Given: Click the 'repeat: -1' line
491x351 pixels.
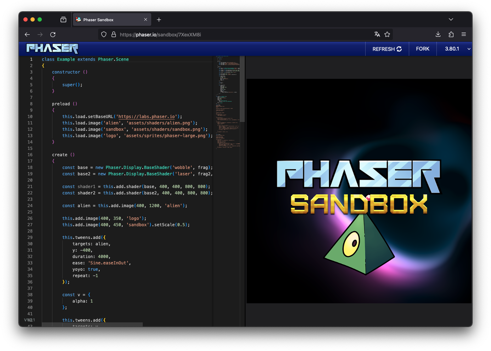Looking at the screenshot, I should pyautogui.click(x=85, y=276).
